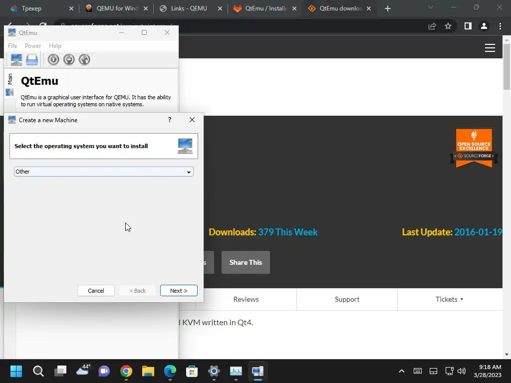The width and height of the screenshot is (511, 383).
Task: Click the QtEmu icon on the taskbar
Action: pos(257,371)
